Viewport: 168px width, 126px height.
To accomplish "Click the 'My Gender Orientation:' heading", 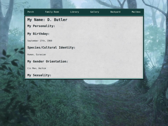I will point(48,61).
